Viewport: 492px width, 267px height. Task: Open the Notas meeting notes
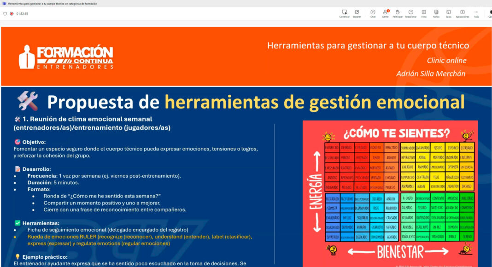[436, 13]
